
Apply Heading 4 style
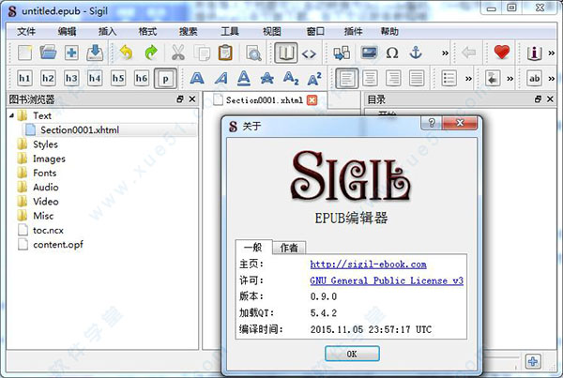pos(95,78)
